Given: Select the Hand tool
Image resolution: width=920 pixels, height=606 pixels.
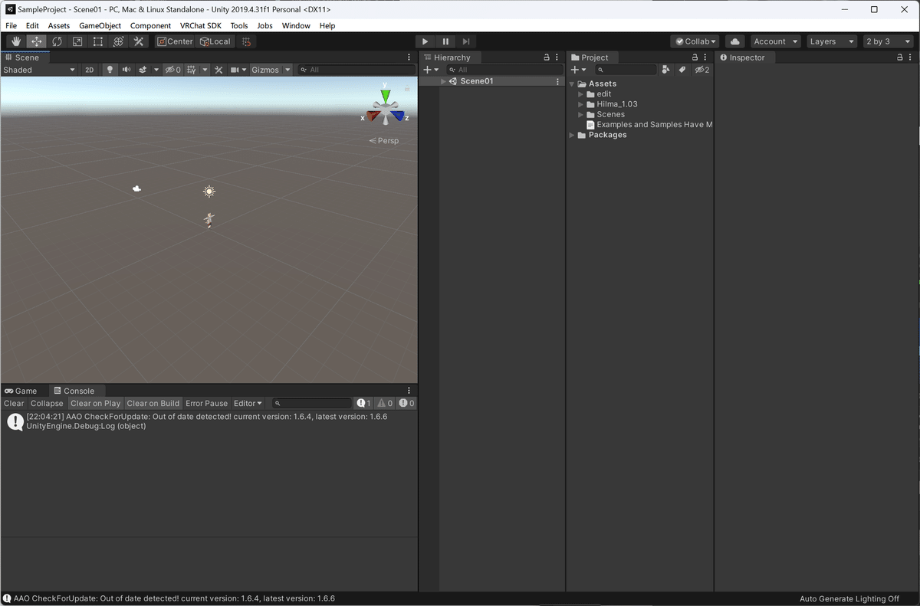Looking at the screenshot, I should [16, 41].
